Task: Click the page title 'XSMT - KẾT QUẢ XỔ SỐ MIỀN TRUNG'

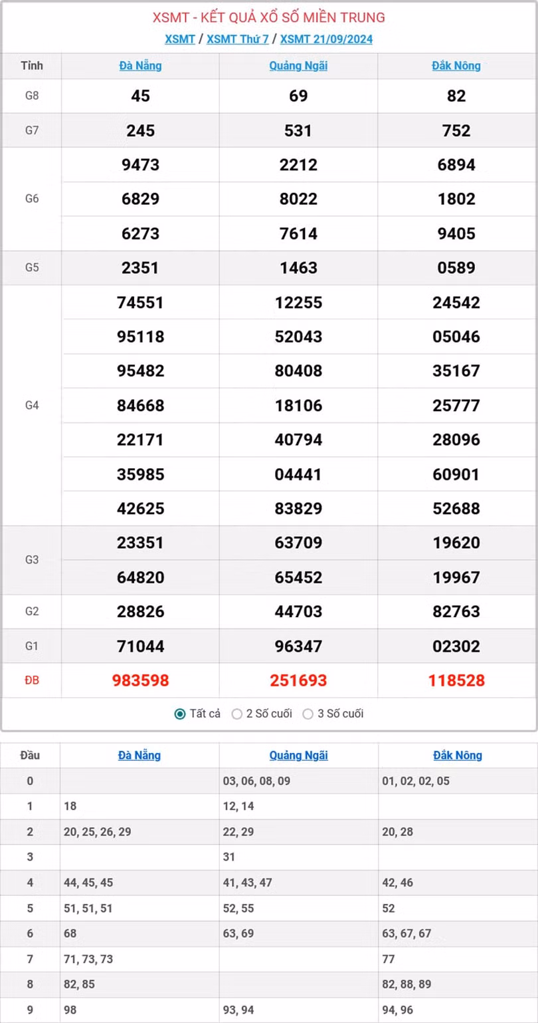Action: tap(269, 17)
